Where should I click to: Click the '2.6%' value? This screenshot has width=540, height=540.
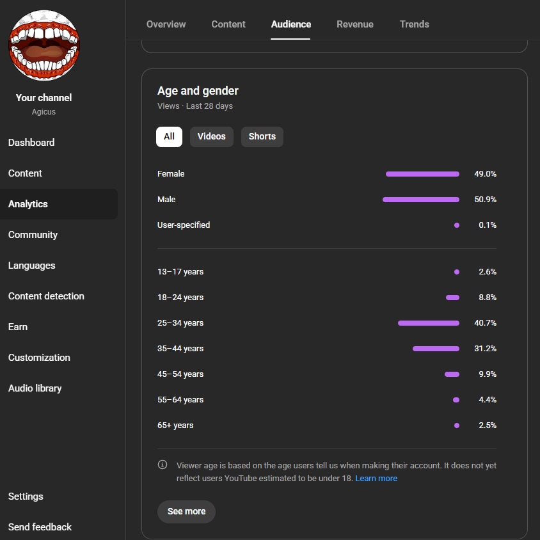[x=488, y=272]
